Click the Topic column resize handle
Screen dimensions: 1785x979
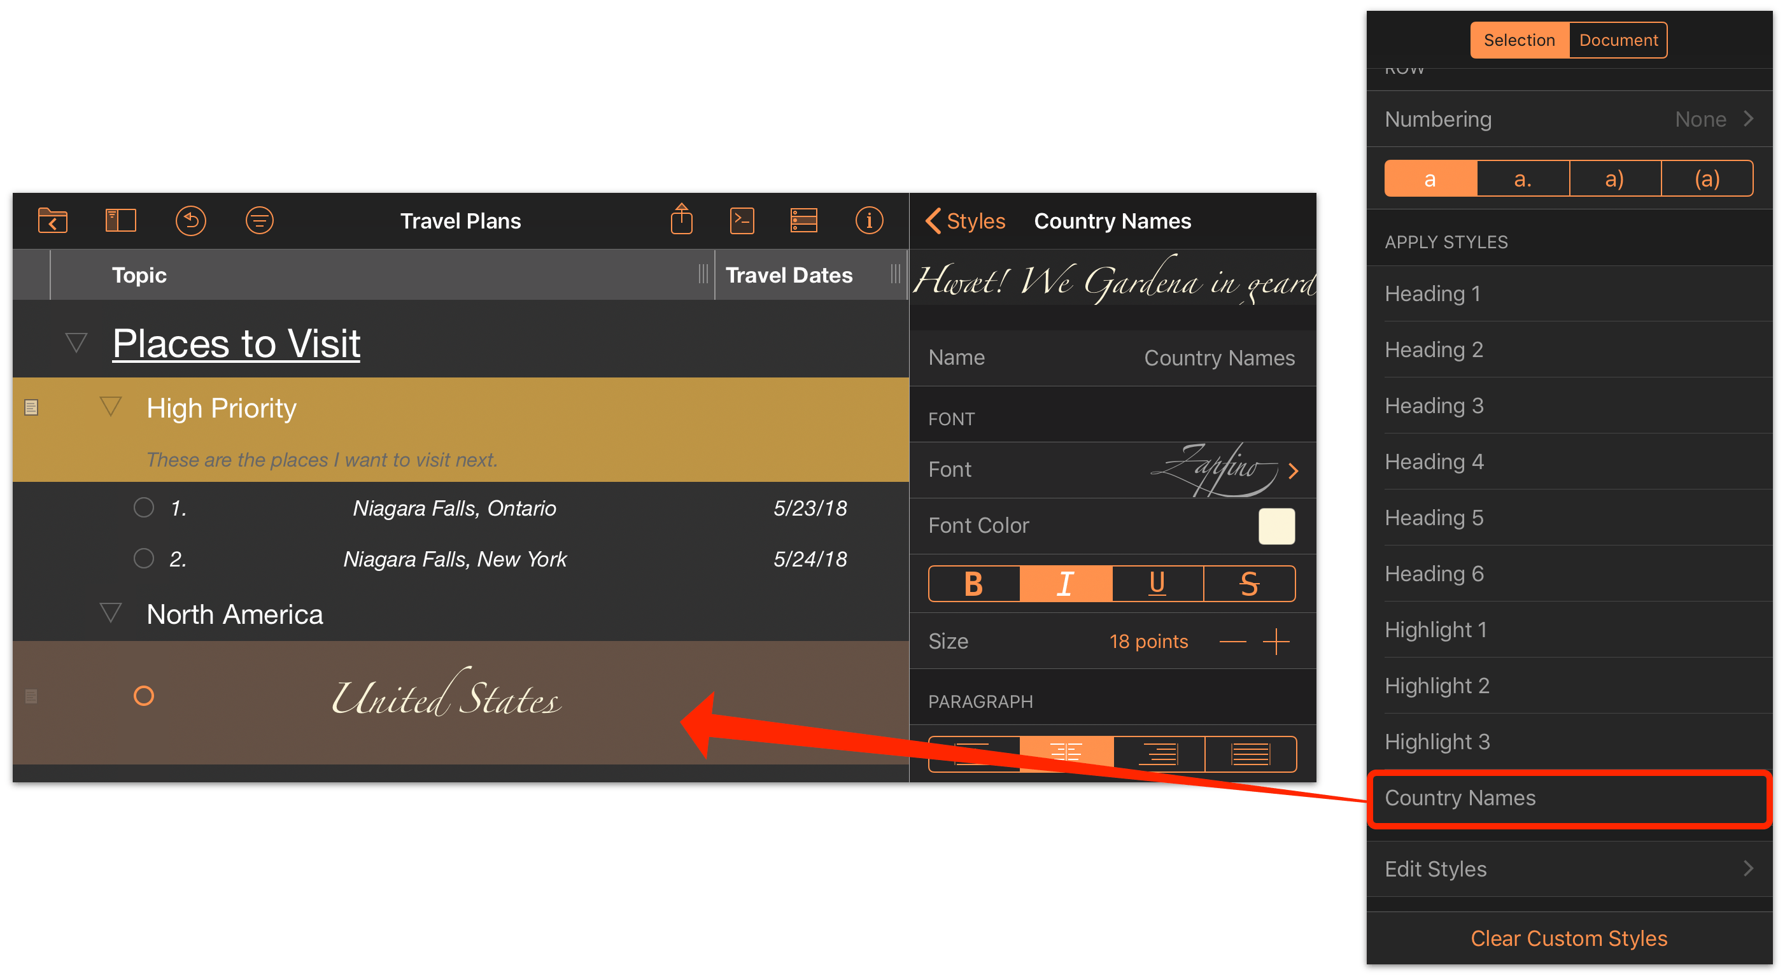[x=703, y=274]
